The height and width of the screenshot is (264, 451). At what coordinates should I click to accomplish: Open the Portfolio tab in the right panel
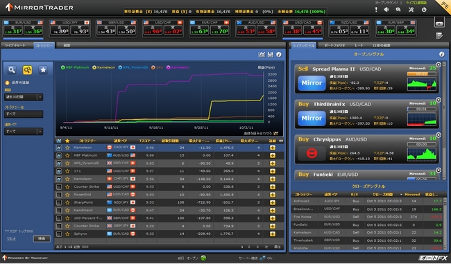tap(334, 46)
